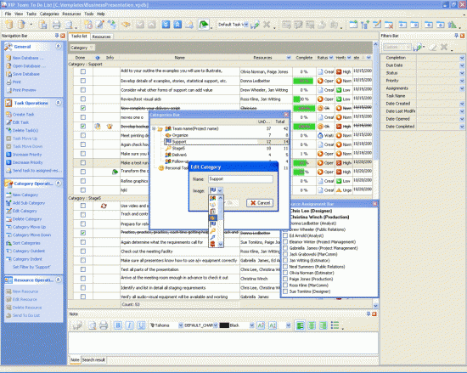Click the Sort Categories toolbar icon
467x373 pixels.
pos(452,25)
